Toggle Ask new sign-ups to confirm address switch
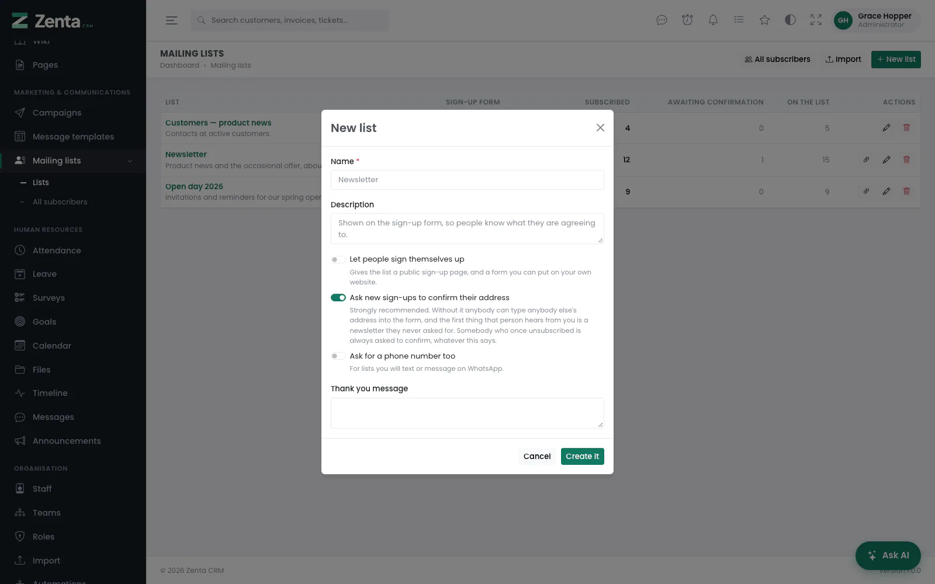The height and width of the screenshot is (584, 935). coord(338,298)
